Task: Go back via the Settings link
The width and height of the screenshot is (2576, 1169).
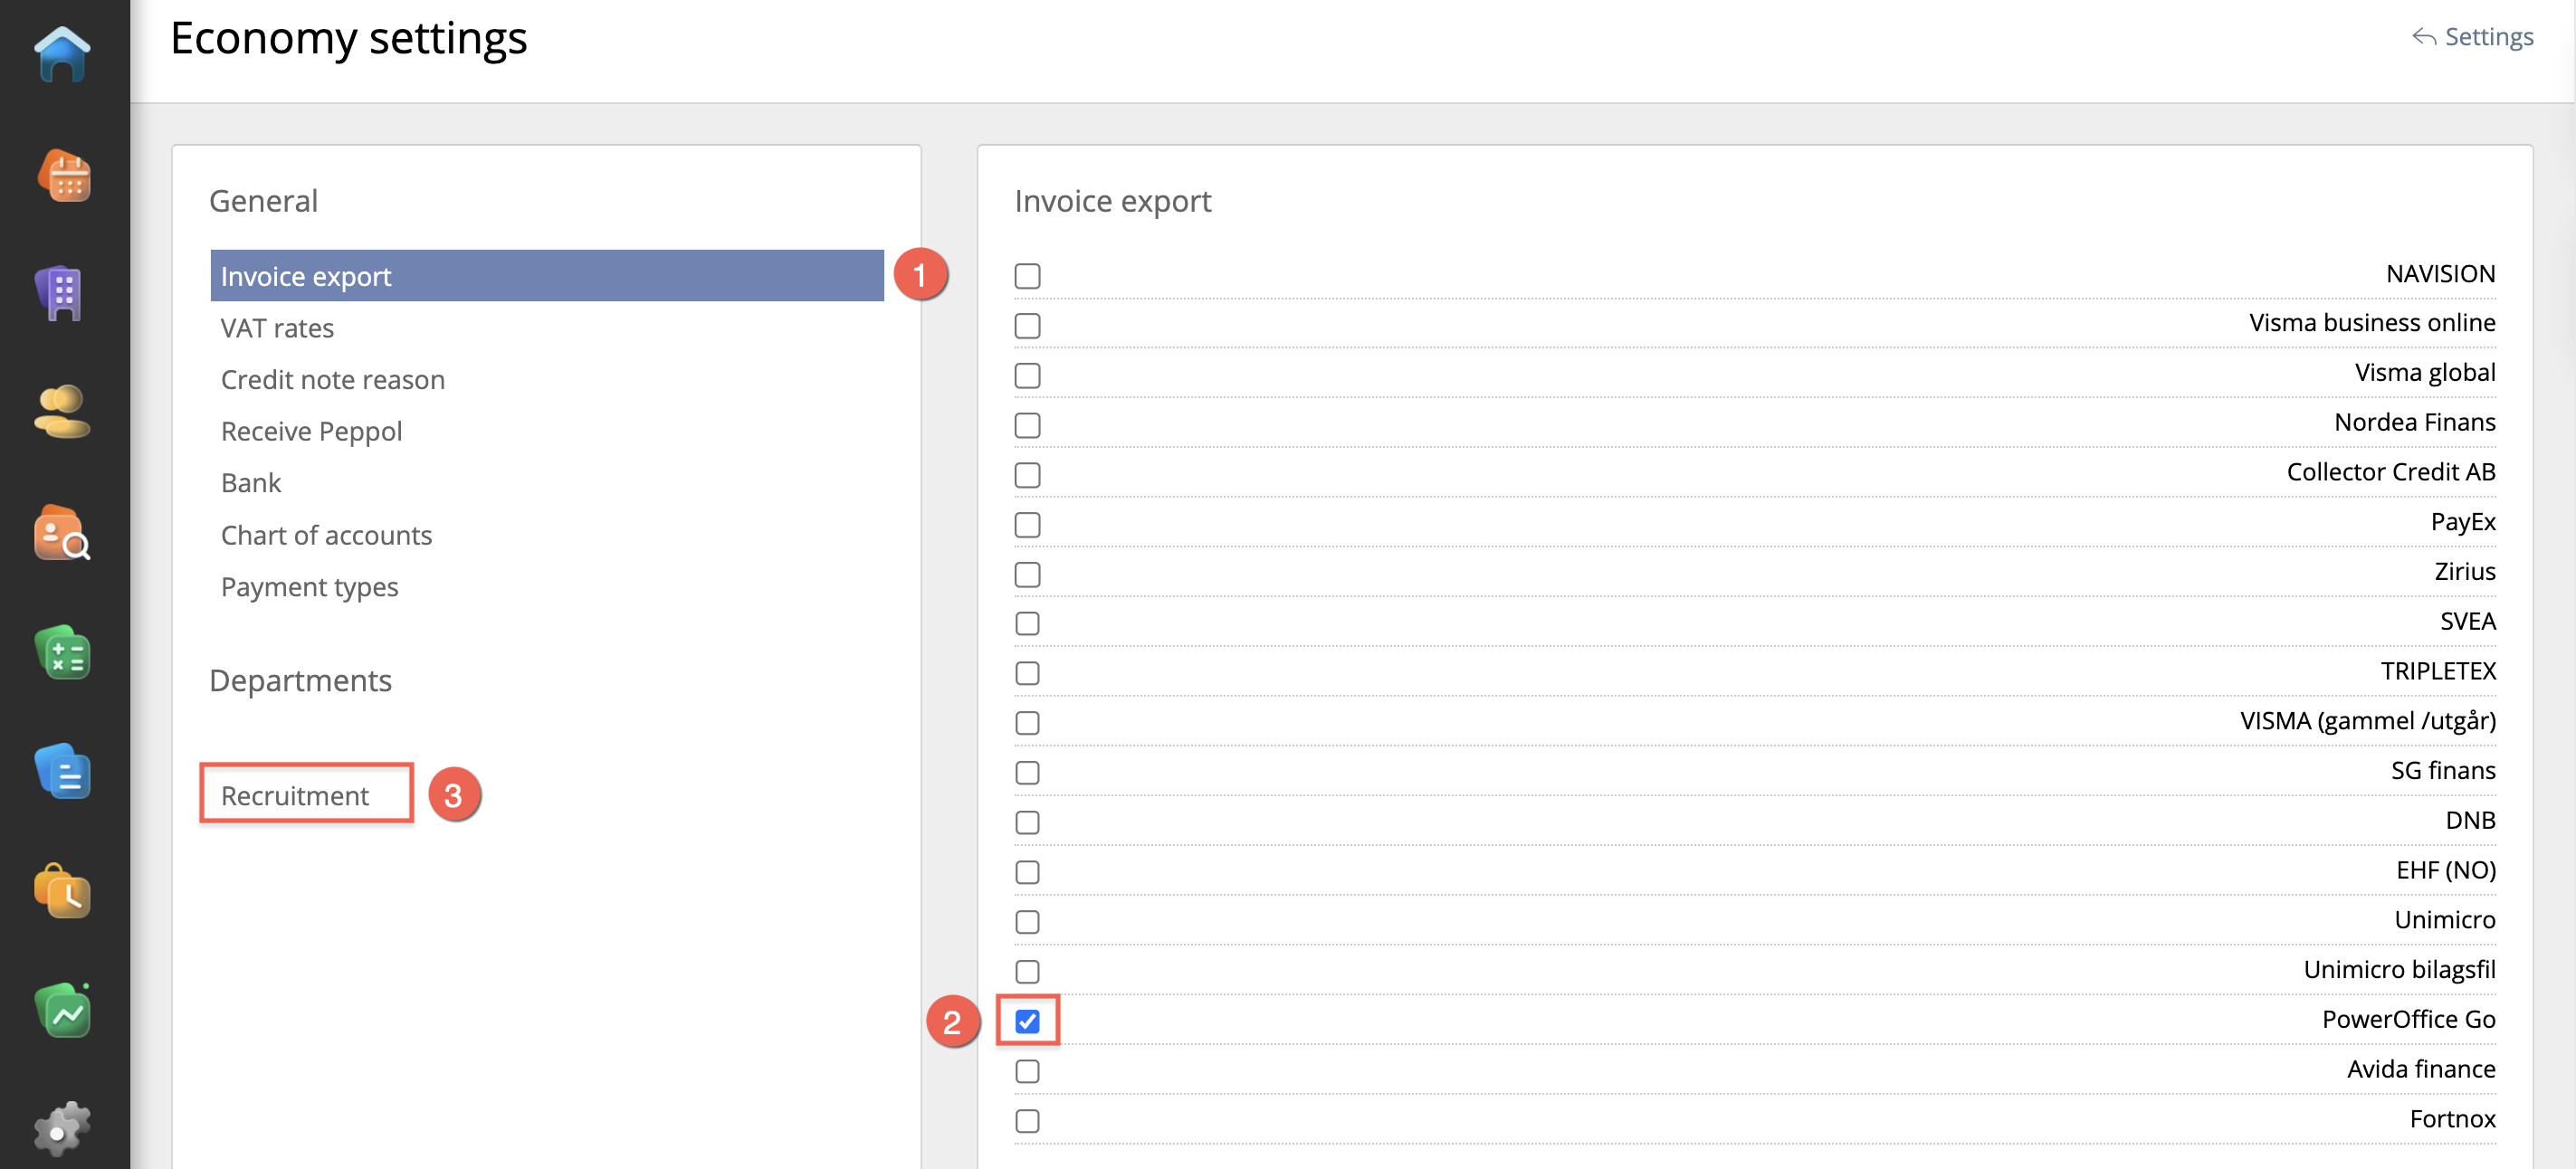Action: tap(2472, 37)
